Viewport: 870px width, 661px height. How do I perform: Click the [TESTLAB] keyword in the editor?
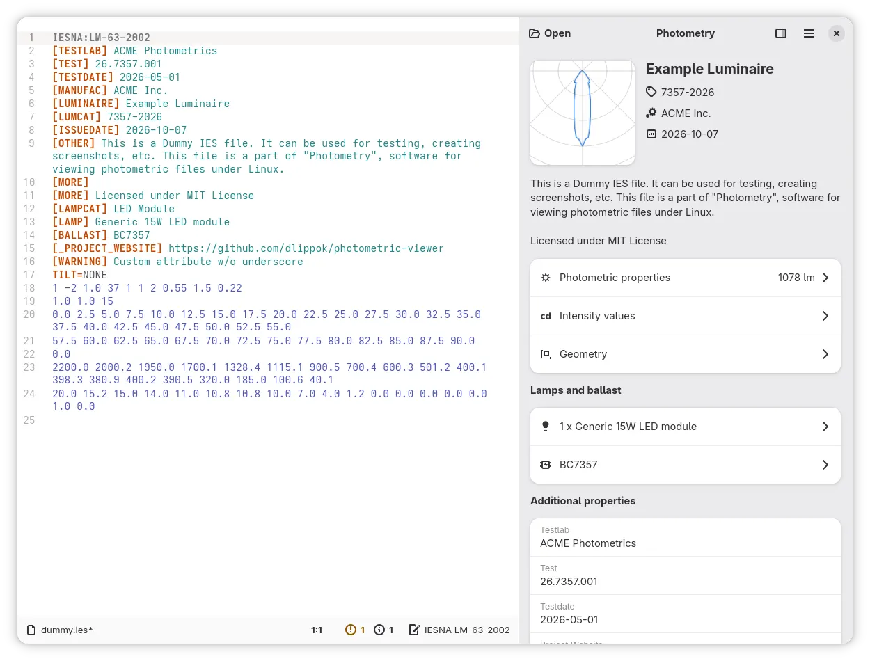tap(80, 51)
